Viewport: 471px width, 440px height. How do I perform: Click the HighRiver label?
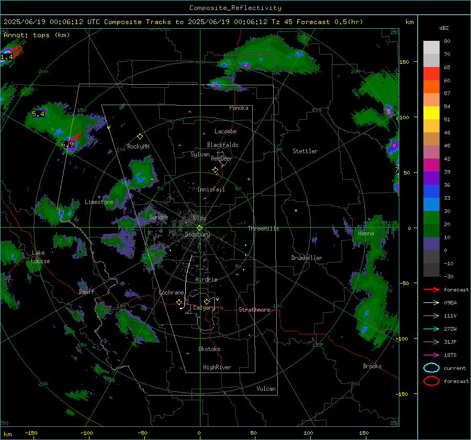click(217, 367)
